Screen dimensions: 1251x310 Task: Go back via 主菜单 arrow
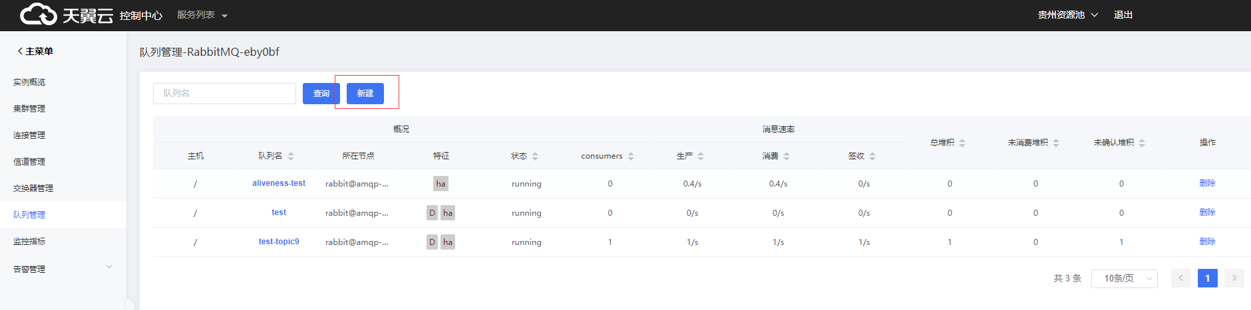point(21,51)
